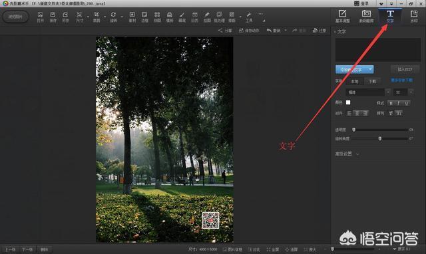
Task: Open the 边框 (Border) tool
Action: click(144, 17)
